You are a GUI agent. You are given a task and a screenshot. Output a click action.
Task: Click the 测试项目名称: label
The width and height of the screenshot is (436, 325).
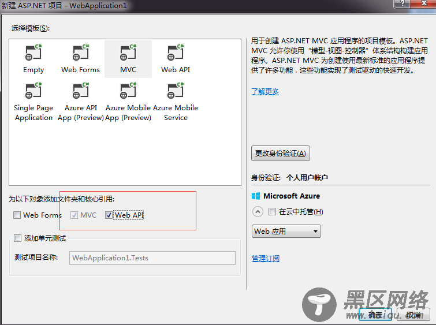36,257
